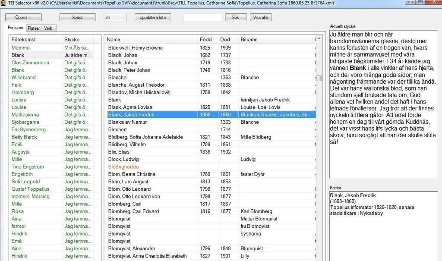
Task: Click inside the Aktuellt stycke text box
Action: [383, 104]
